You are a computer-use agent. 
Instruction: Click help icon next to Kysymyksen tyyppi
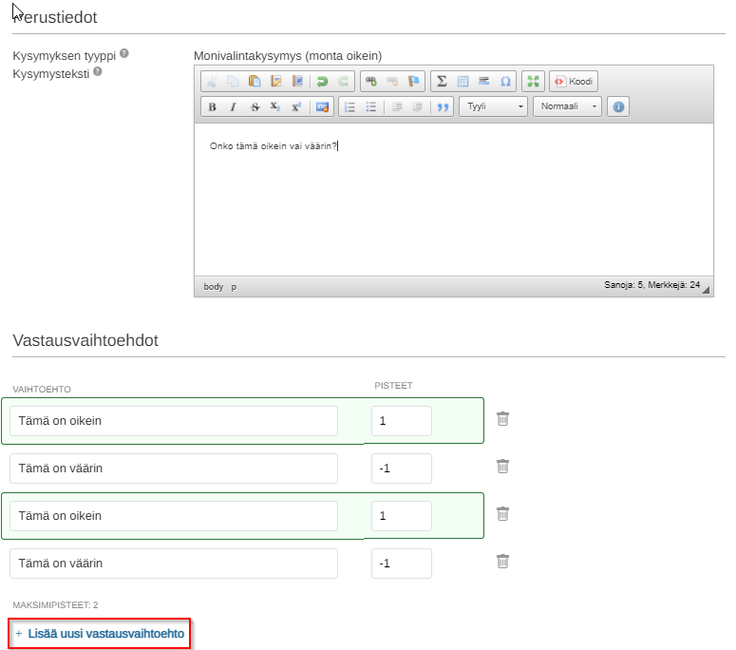[x=123, y=53]
